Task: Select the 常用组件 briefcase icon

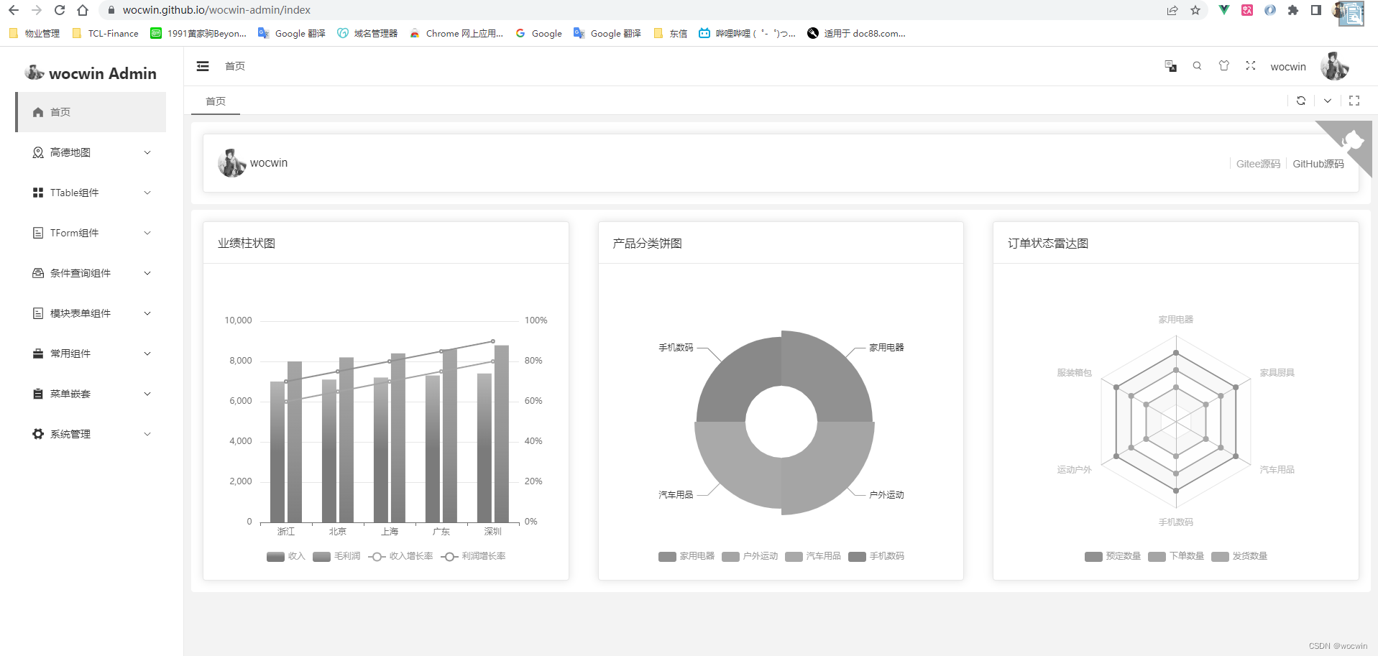Action: (38, 354)
